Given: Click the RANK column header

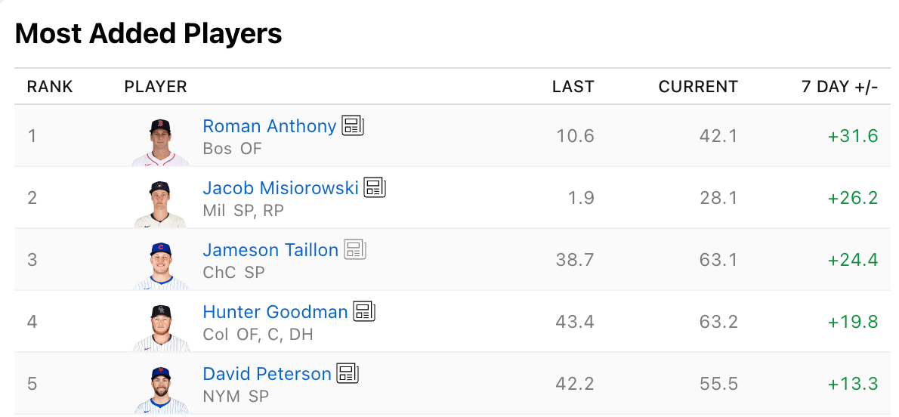Looking at the screenshot, I should click(50, 87).
